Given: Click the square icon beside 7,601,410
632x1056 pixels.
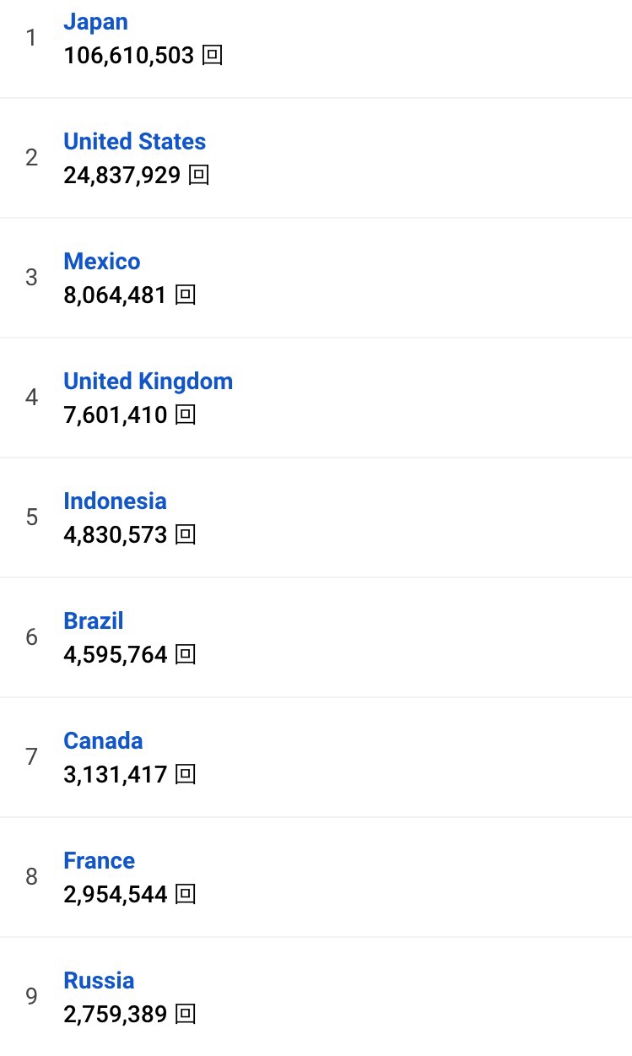Looking at the screenshot, I should point(186,415).
